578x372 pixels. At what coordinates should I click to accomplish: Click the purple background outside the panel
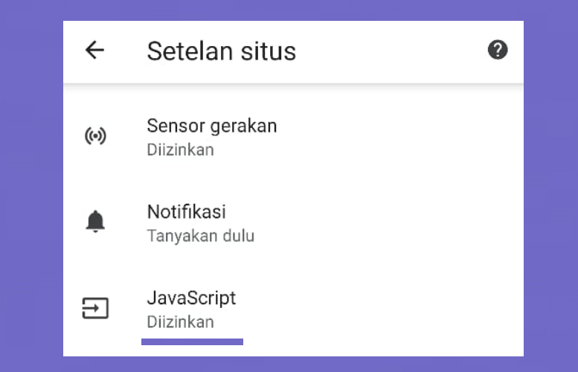[31, 186]
